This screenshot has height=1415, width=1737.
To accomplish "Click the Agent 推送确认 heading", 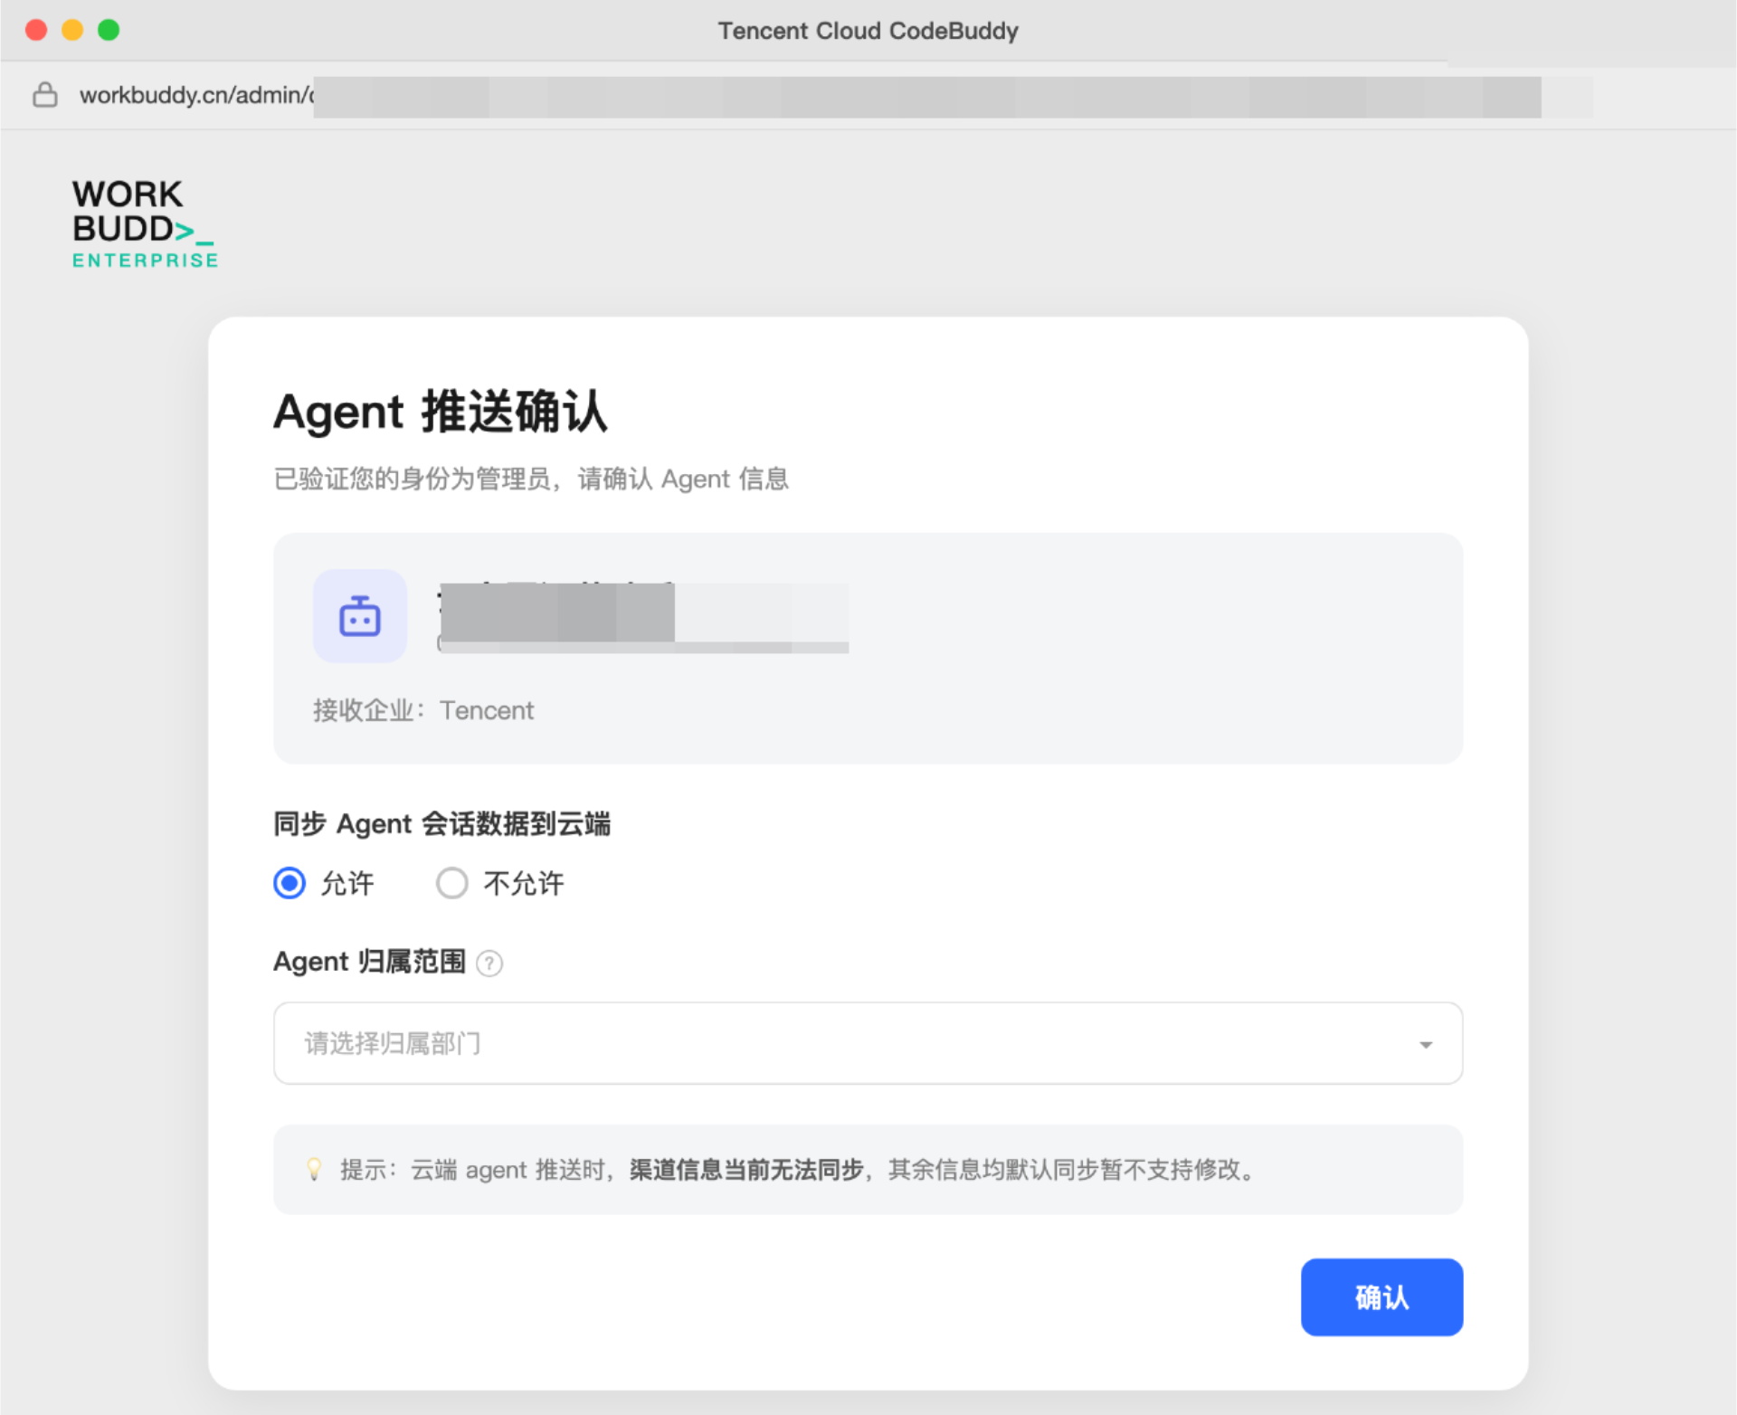I will pos(441,412).
